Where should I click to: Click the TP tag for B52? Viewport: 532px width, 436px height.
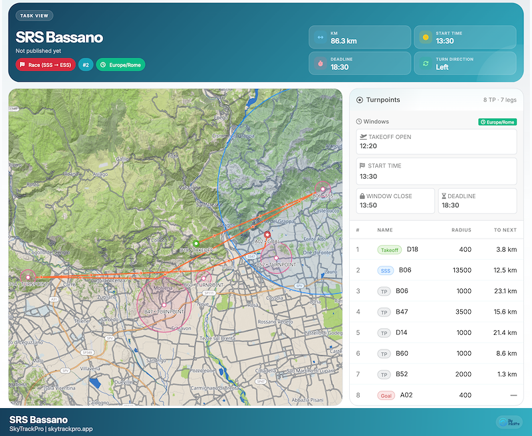384,375
